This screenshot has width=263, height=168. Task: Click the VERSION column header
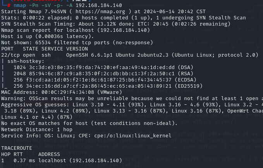77,49
